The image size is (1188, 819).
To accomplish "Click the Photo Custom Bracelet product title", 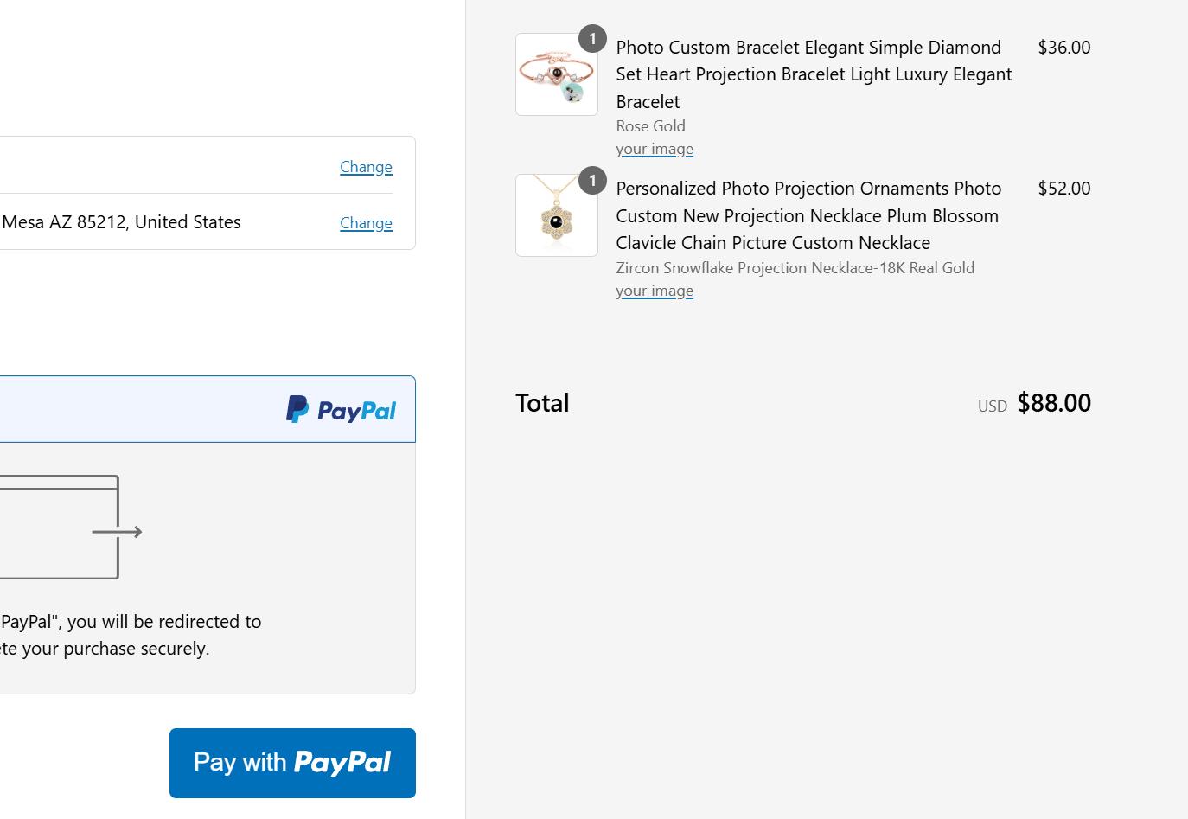I will tap(814, 74).
